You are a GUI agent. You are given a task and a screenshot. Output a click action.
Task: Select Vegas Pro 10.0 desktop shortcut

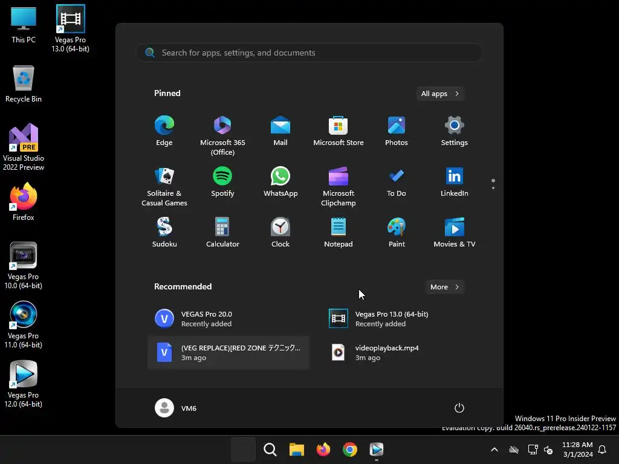(x=24, y=266)
